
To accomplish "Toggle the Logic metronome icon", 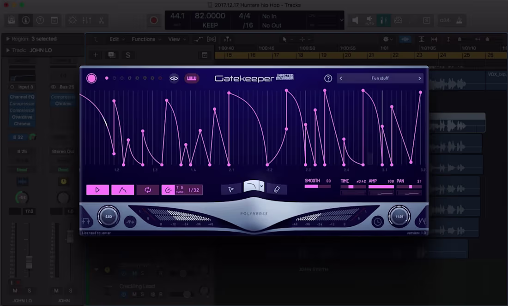I will [x=460, y=20].
